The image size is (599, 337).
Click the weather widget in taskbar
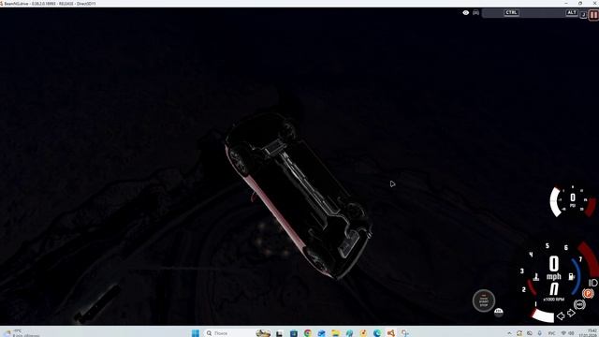tap(22, 333)
